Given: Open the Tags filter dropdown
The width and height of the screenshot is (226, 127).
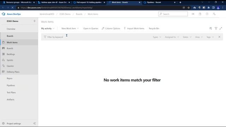Looking at the screenshot, I should click(x=210, y=37).
